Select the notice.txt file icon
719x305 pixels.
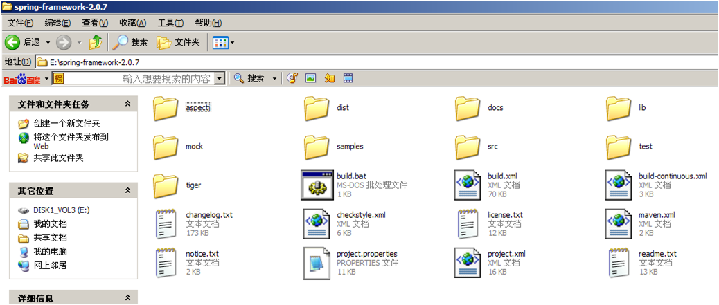pos(166,263)
